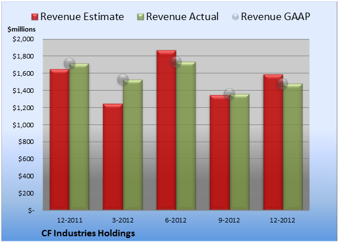The height and width of the screenshot is (242, 338).
Task: Click the $1,400 axis value
Action: (23, 91)
